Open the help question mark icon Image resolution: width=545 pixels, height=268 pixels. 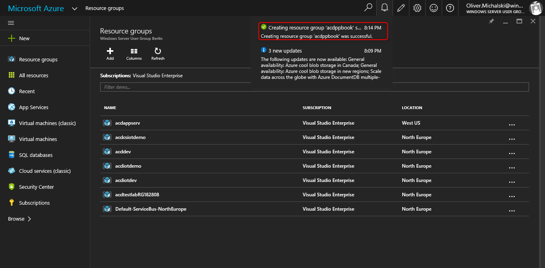pos(450,8)
